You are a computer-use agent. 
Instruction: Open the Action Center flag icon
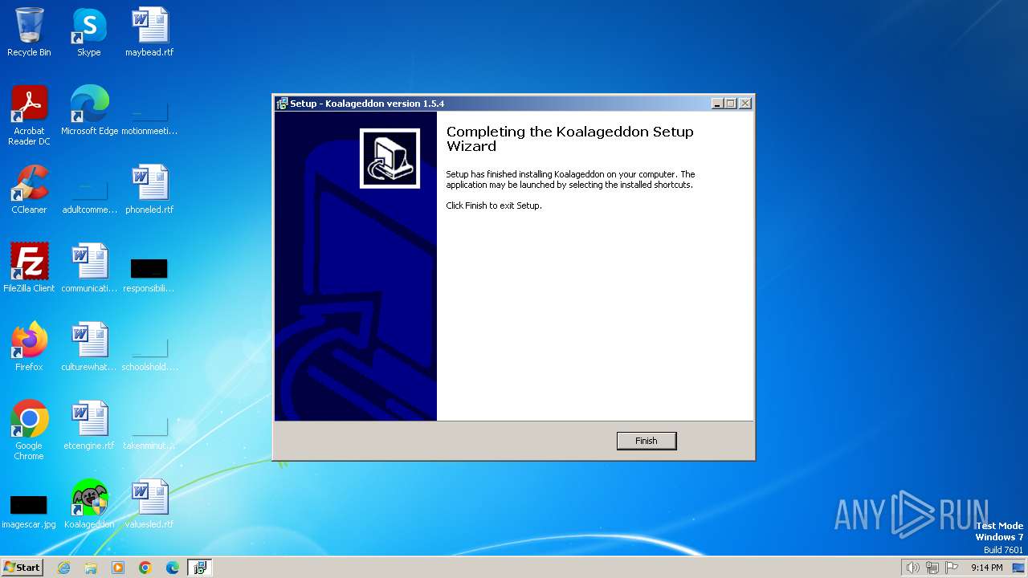point(952,568)
